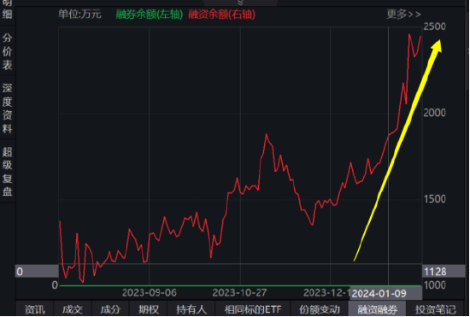Screen dimensions: 470x317
Task: Switch to the 持有人 tab
Action: (x=191, y=309)
